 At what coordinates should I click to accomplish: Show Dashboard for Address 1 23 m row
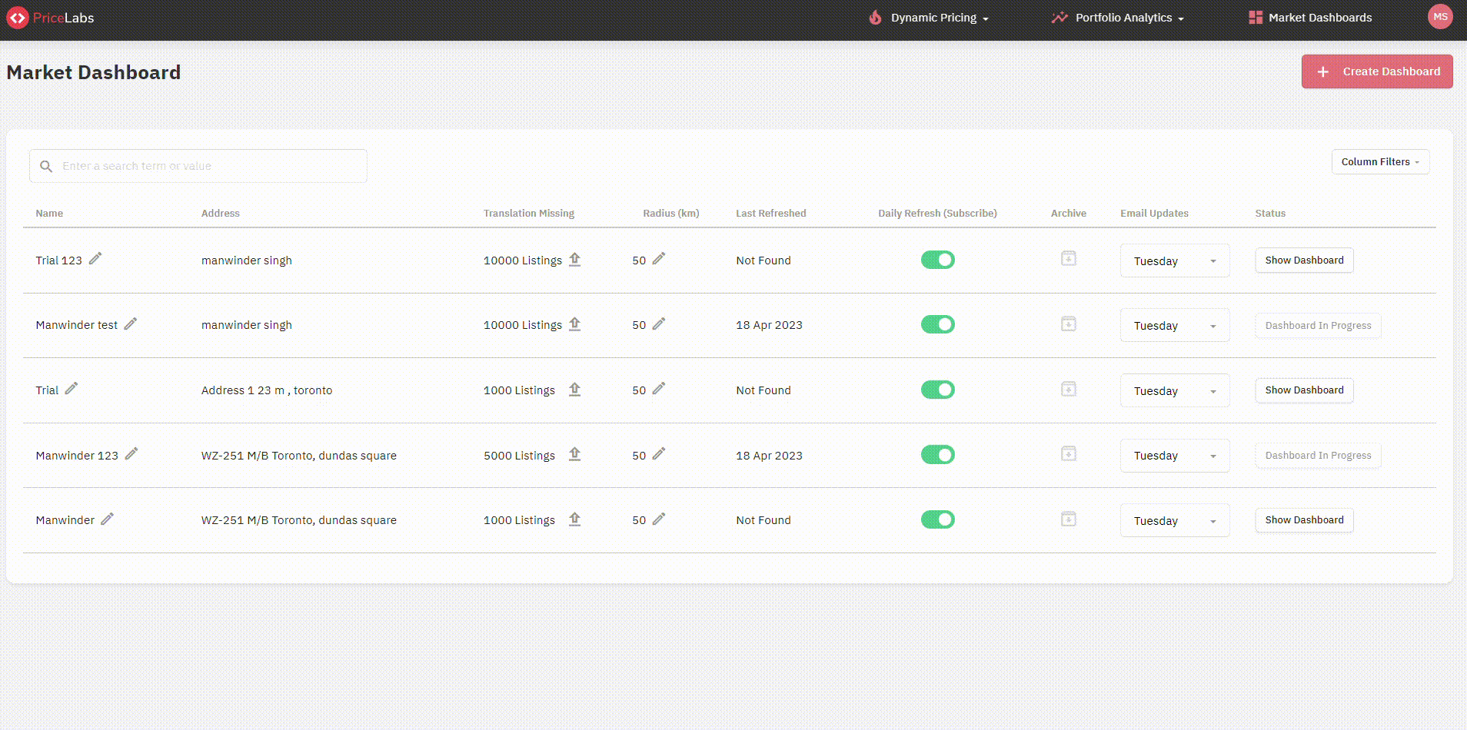click(x=1304, y=390)
